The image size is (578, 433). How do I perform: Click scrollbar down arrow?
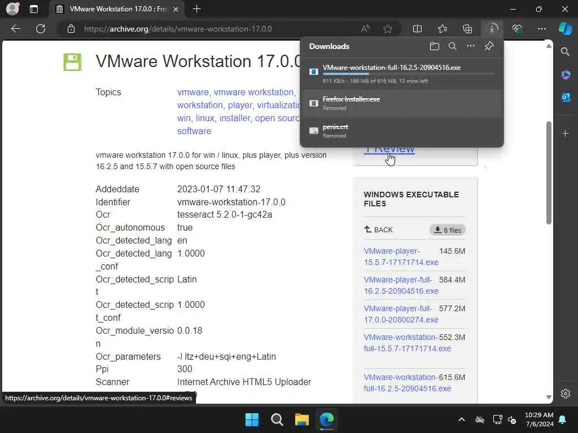(x=549, y=397)
